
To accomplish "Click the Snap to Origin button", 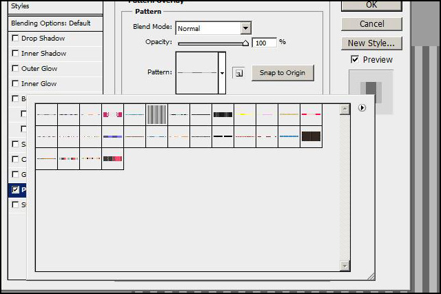I will [x=283, y=73].
